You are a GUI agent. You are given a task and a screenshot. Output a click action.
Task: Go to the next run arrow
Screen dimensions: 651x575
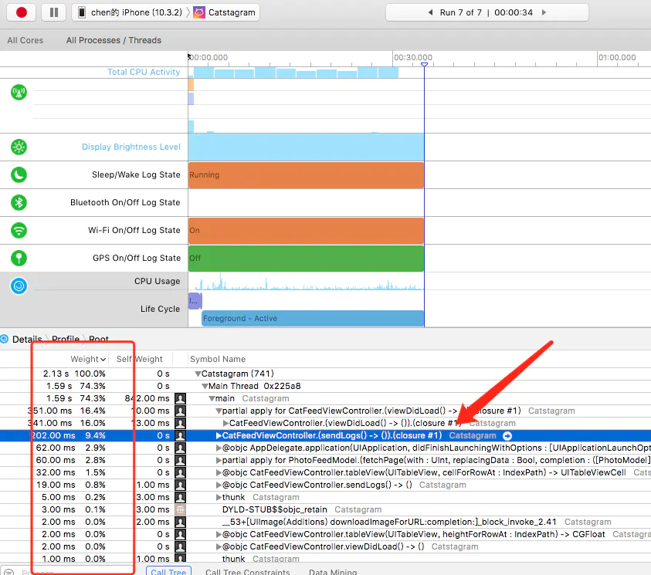tap(544, 12)
